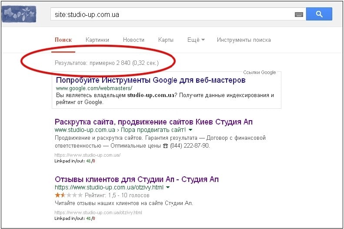
Task: Open the on-screen keyboard icon
Action: pyautogui.click(x=299, y=14)
